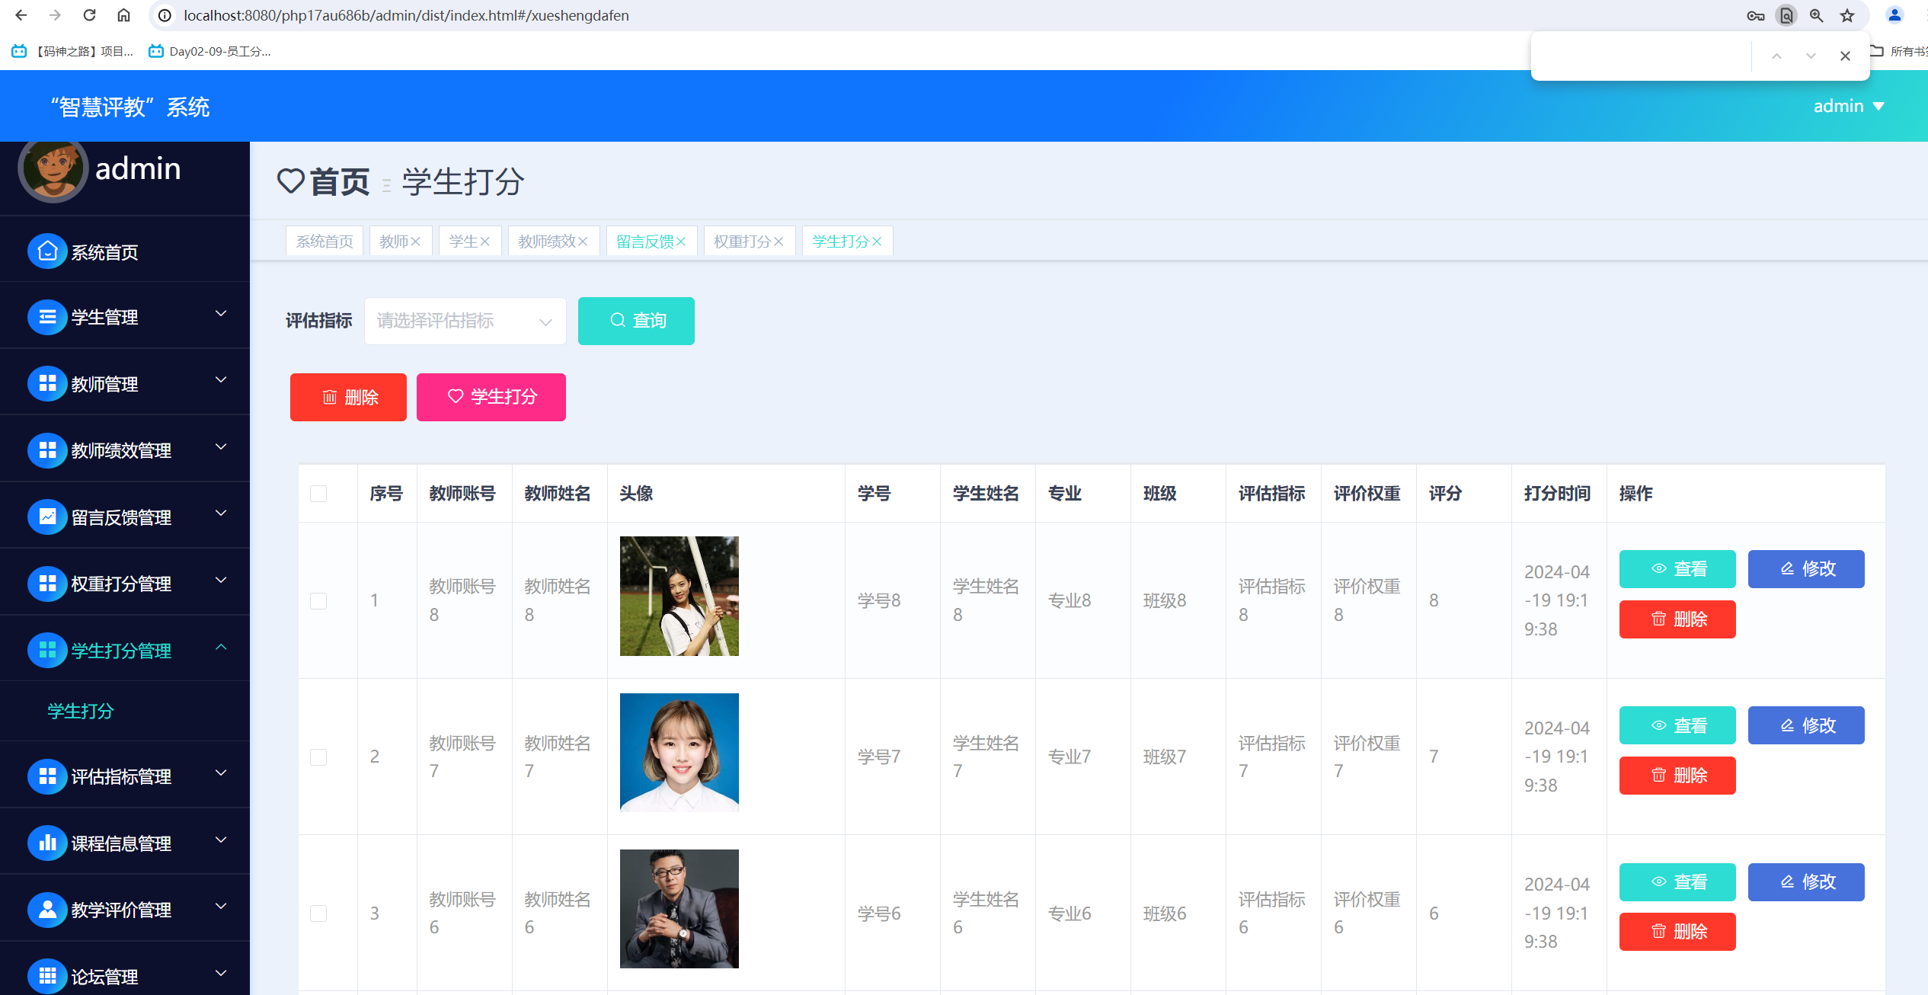Image resolution: width=1928 pixels, height=995 pixels.
Task: Click the pink 学生打分 button
Action: pyautogui.click(x=491, y=397)
